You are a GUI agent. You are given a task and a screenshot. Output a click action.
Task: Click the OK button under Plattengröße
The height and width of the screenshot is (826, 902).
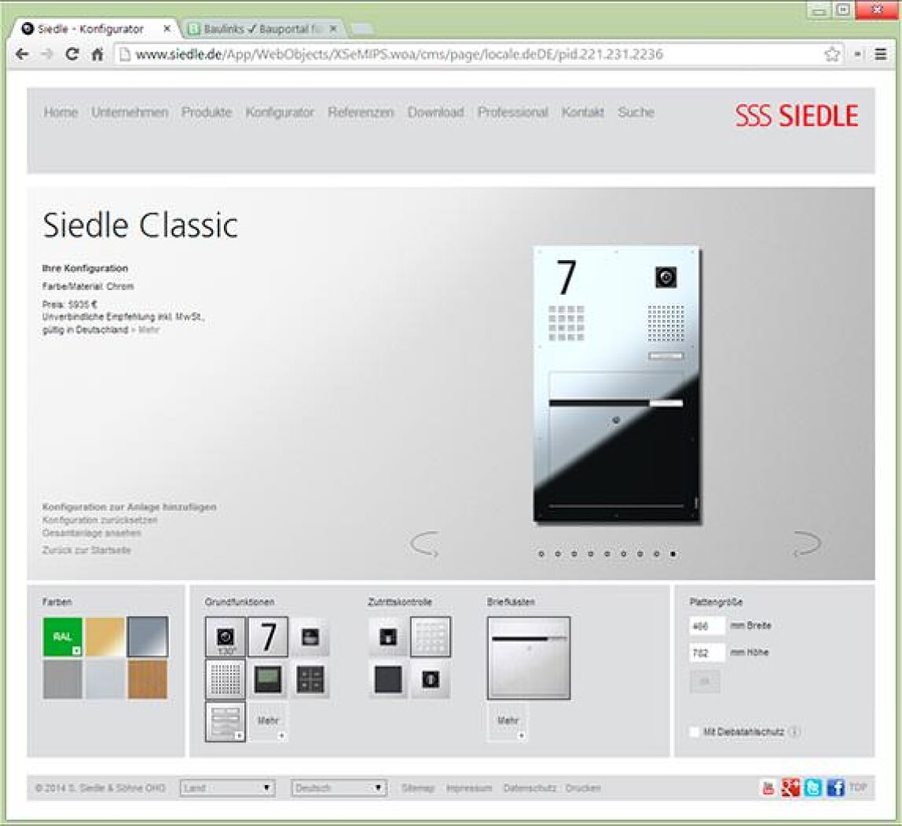[x=705, y=681]
